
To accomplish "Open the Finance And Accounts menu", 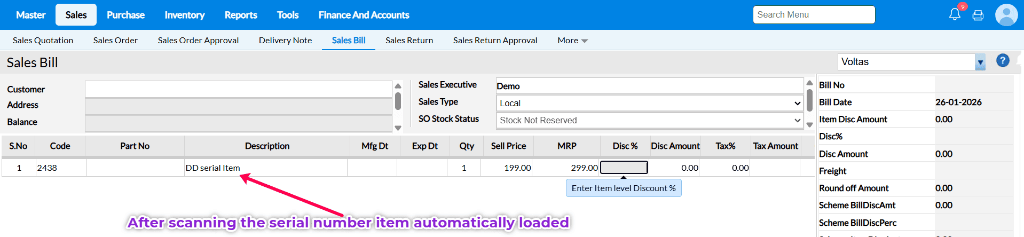I will pyautogui.click(x=364, y=15).
